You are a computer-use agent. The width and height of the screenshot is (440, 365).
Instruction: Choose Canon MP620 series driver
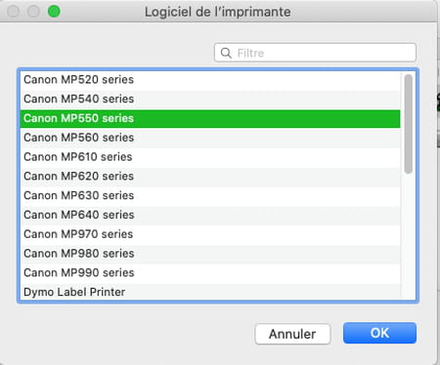point(210,177)
